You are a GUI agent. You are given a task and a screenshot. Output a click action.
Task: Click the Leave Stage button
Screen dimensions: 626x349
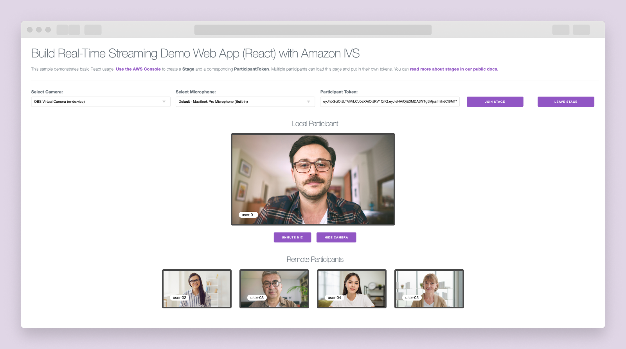(x=566, y=102)
